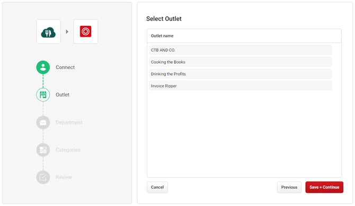Click the red Save + Continue button
The width and height of the screenshot is (355, 206).
[324, 187]
